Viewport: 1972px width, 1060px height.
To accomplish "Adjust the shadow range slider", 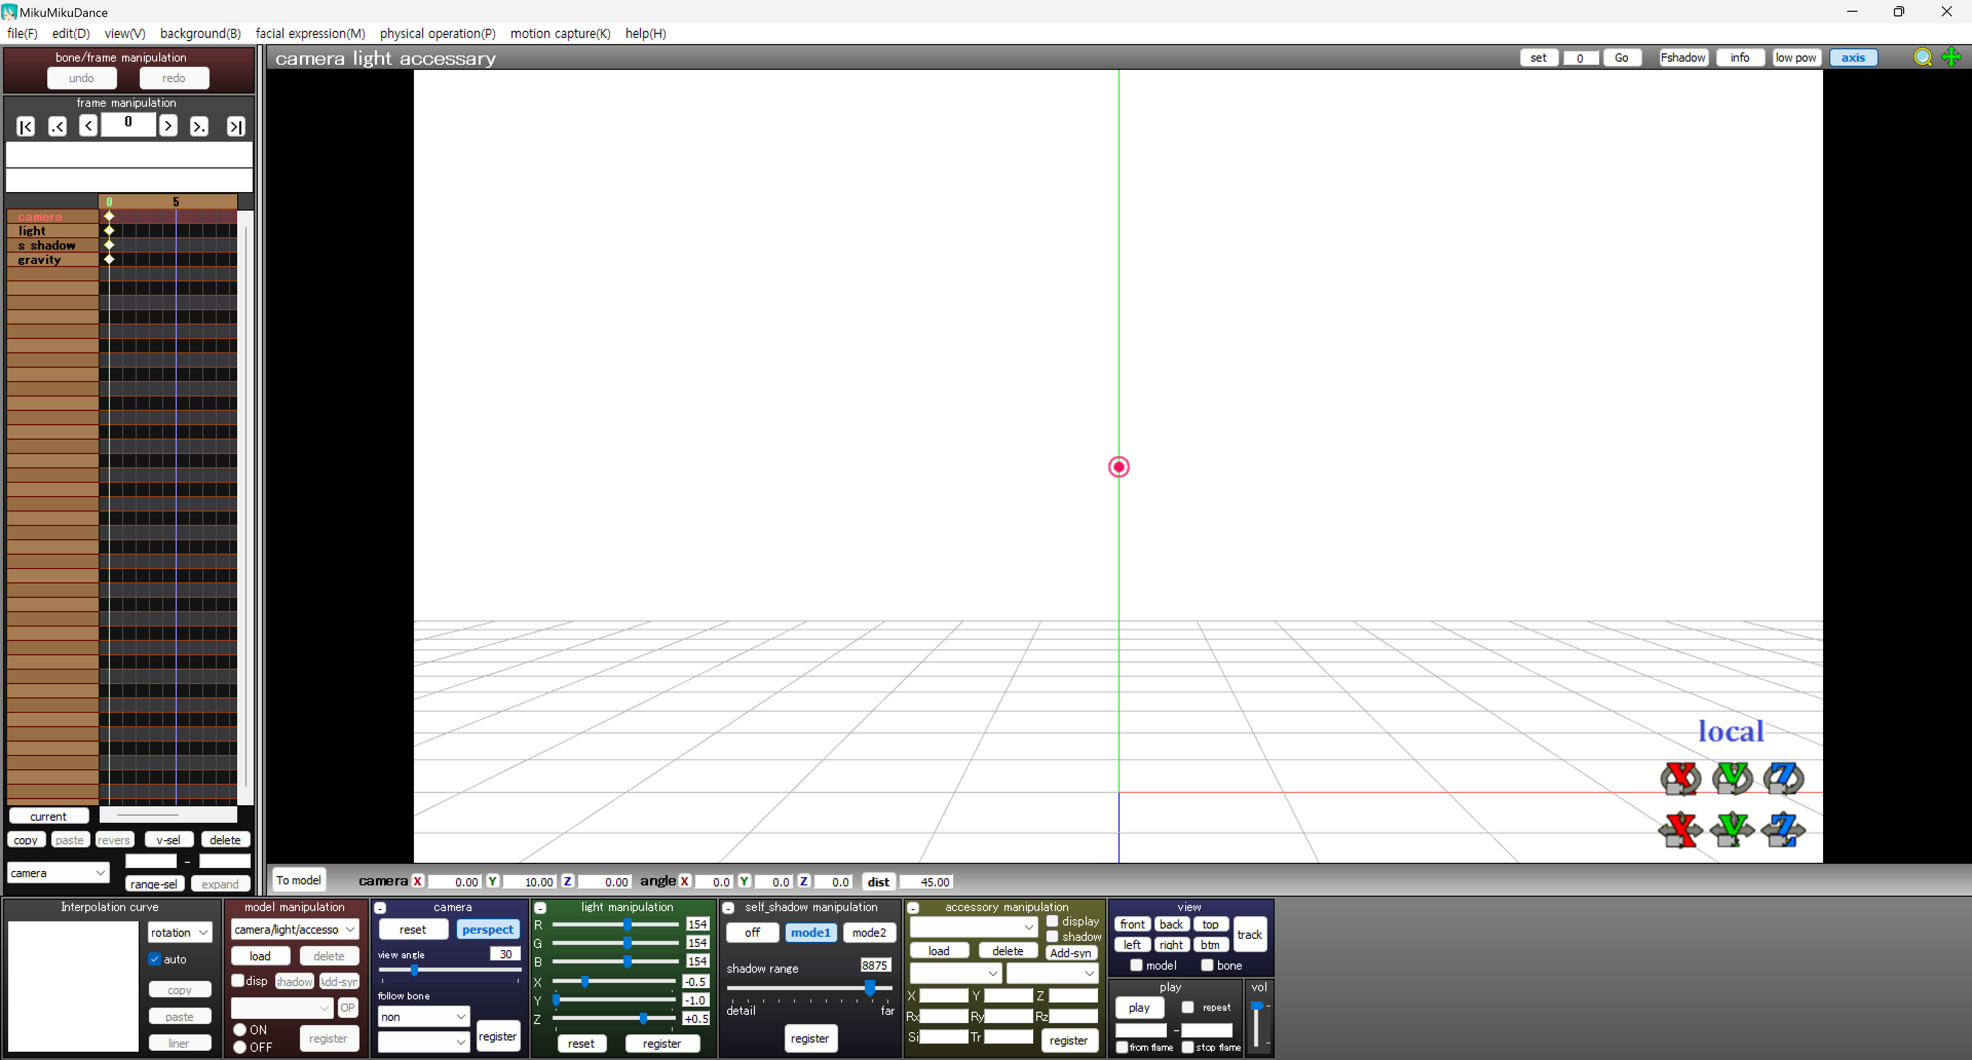I will [x=869, y=988].
